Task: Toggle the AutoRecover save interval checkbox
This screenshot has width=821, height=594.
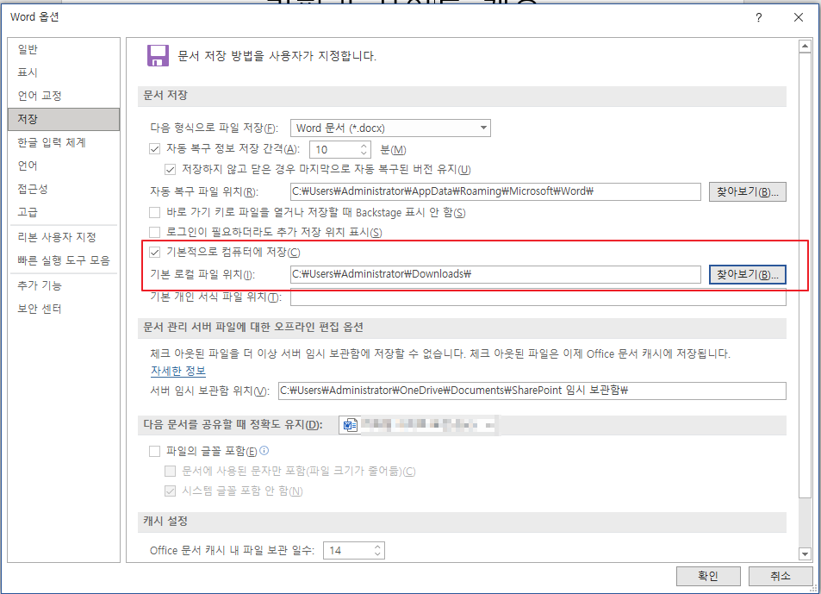Action: point(154,149)
